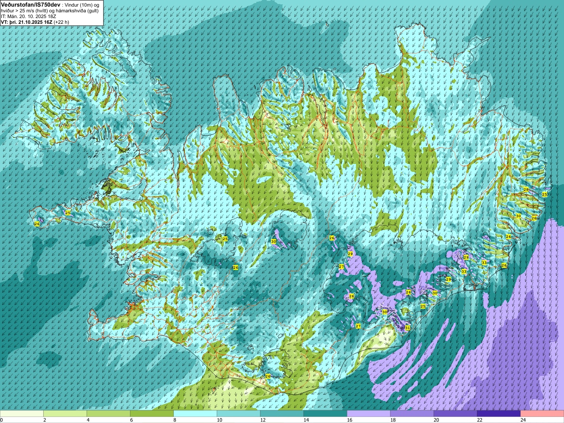The image size is (564, 423).
Task: Select the dark teal swatch between 14 and 16
Action: pyautogui.click(x=325, y=413)
